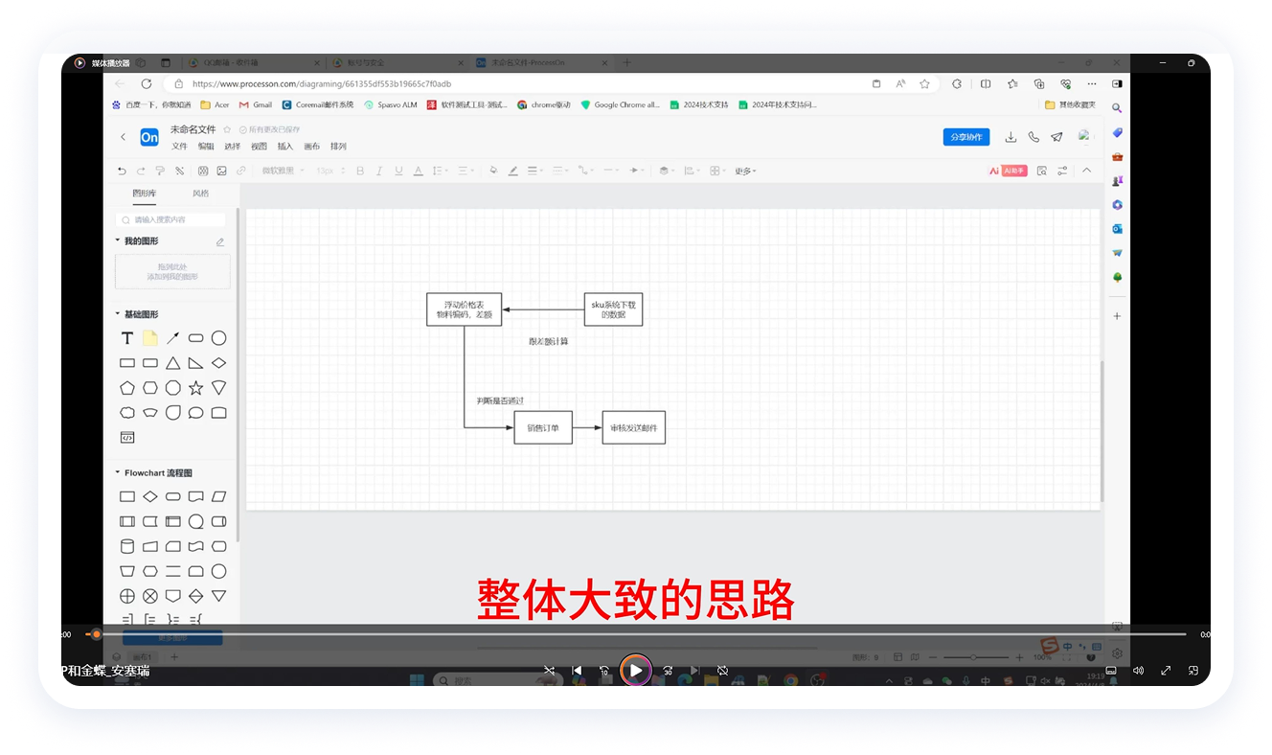1272x755 pixels.
Task: Open the 文件 menu
Action: click(x=179, y=147)
